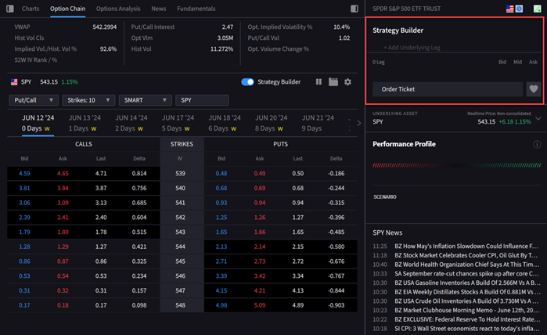Click Add Underlying Leg
This screenshot has width=547, height=335.
click(x=412, y=48)
